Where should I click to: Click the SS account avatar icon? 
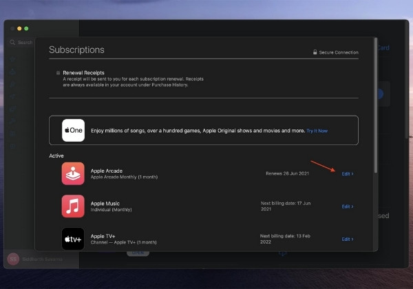[13, 259]
